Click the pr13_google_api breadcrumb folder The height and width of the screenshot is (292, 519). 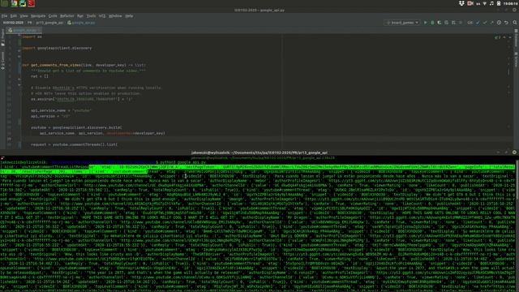49,23
